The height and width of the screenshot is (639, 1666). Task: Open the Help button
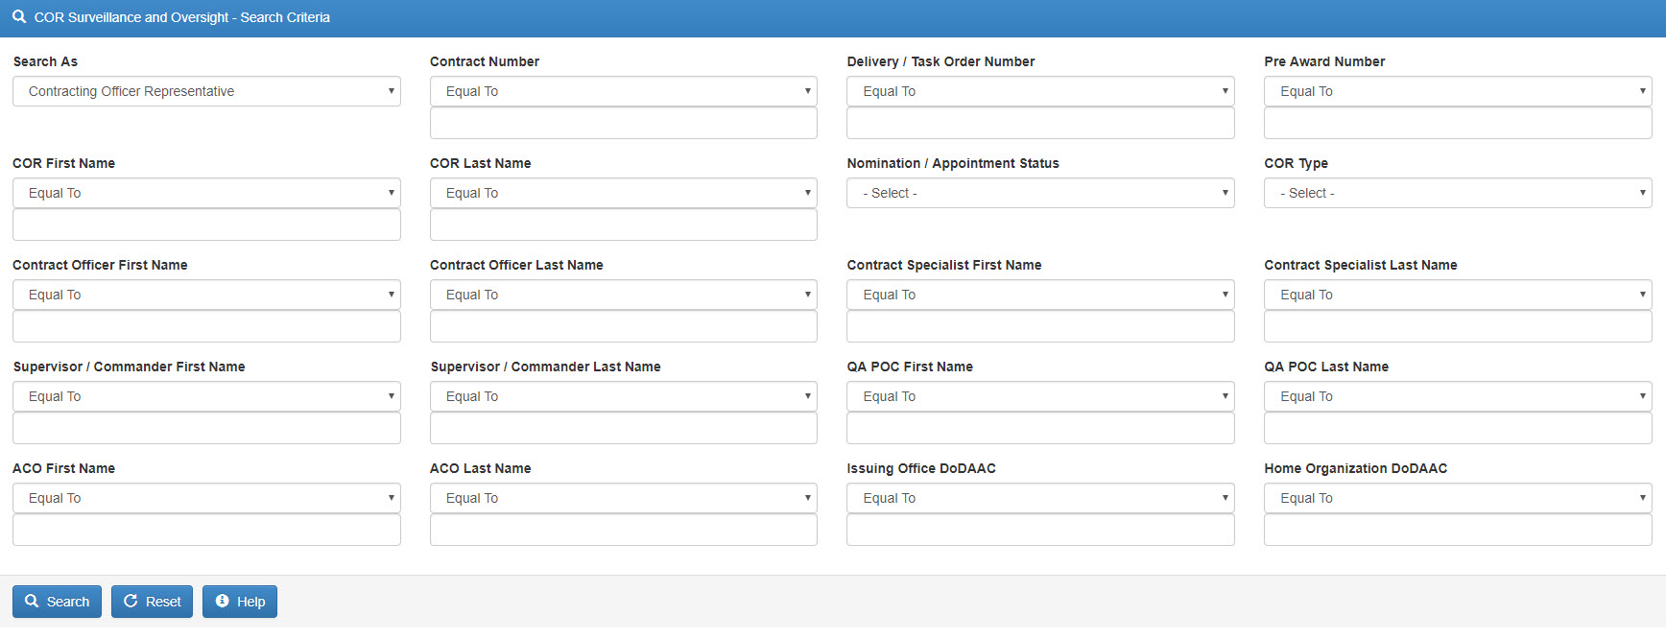click(240, 602)
